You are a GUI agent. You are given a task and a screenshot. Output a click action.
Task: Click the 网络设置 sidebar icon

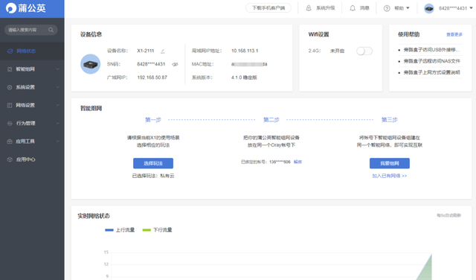pyautogui.click(x=10, y=105)
